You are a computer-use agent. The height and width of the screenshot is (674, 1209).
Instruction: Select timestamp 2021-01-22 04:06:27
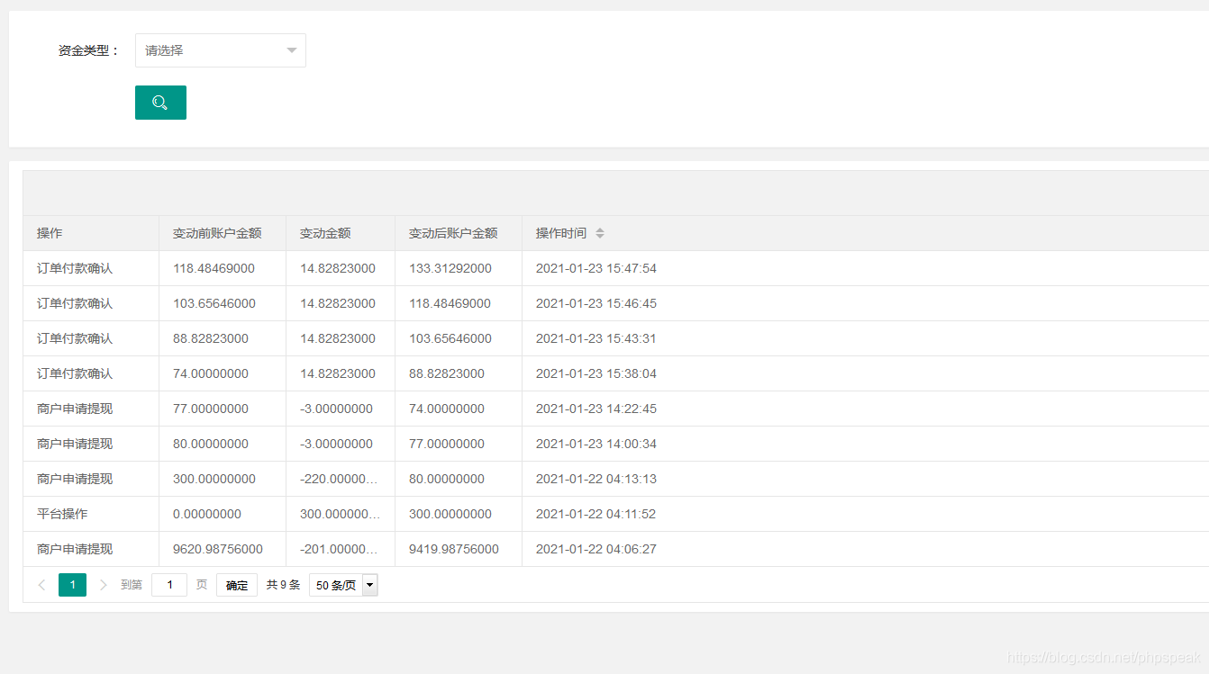point(596,549)
